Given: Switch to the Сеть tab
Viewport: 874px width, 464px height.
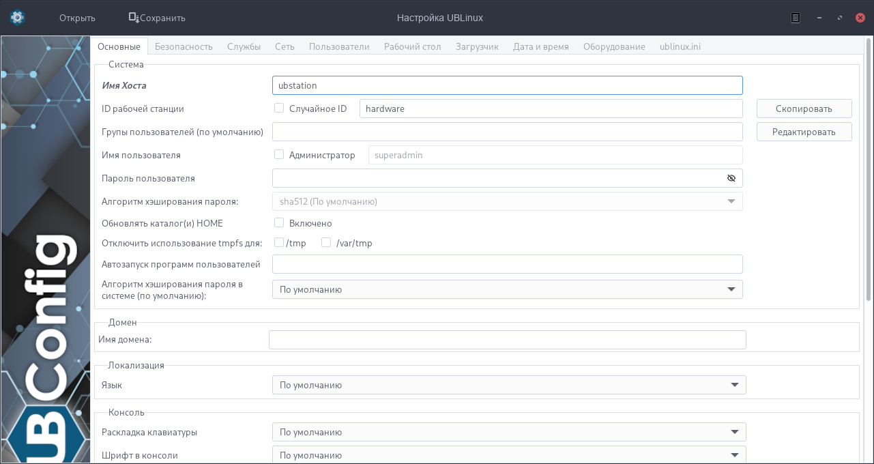Looking at the screenshot, I should point(285,46).
